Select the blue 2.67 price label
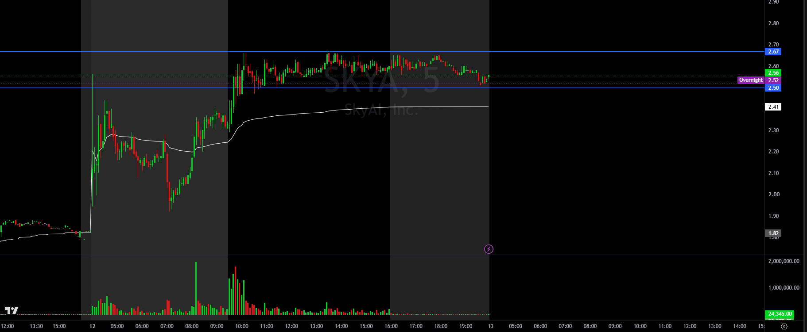Image resolution: width=807 pixels, height=332 pixels. [x=773, y=52]
